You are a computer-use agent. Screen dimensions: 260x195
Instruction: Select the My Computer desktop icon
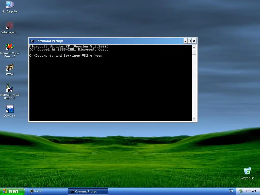point(10,7)
